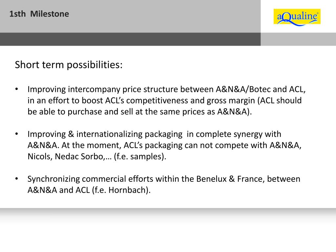Click the word 'competitiveness' in first bullet
The height and width of the screenshot is (252, 336).
[157, 100]
